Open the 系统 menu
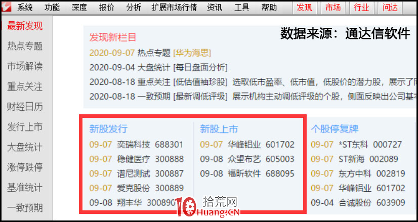Screen dimensions: 418x222 click(25, 8)
